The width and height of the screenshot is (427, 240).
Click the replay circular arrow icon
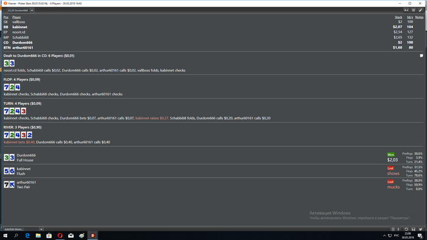(406, 229)
